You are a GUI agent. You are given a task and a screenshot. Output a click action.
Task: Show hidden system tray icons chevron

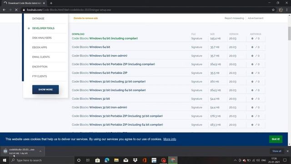[235, 160]
